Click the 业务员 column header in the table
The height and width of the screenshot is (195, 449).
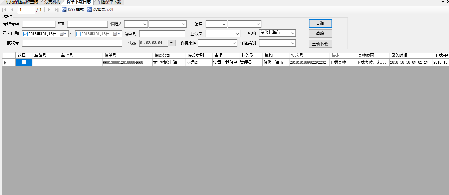point(251,55)
